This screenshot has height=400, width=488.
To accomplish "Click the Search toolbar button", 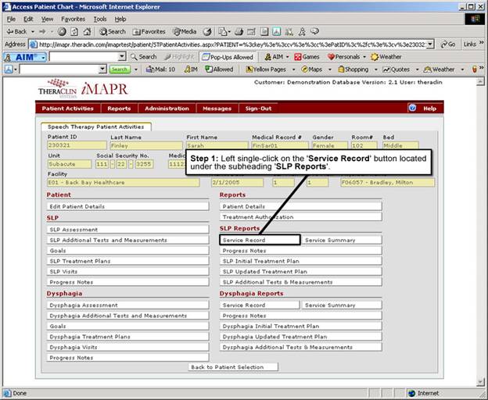I will (x=113, y=31).
